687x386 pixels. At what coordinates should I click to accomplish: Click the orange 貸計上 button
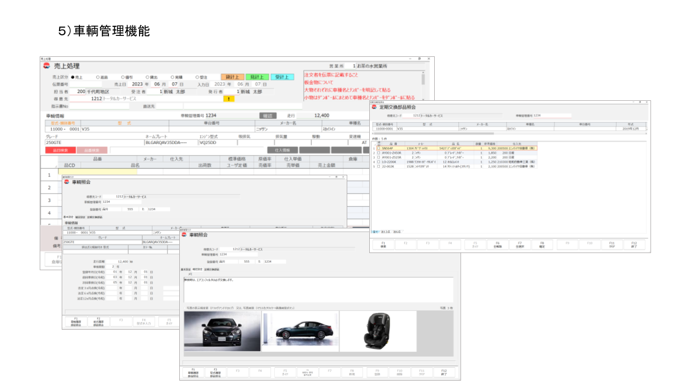[232, 77]
